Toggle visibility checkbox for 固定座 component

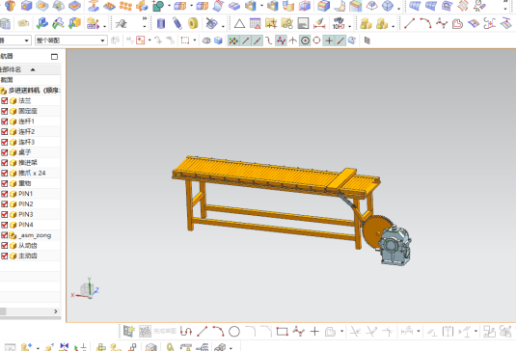(x=4, y=111)
